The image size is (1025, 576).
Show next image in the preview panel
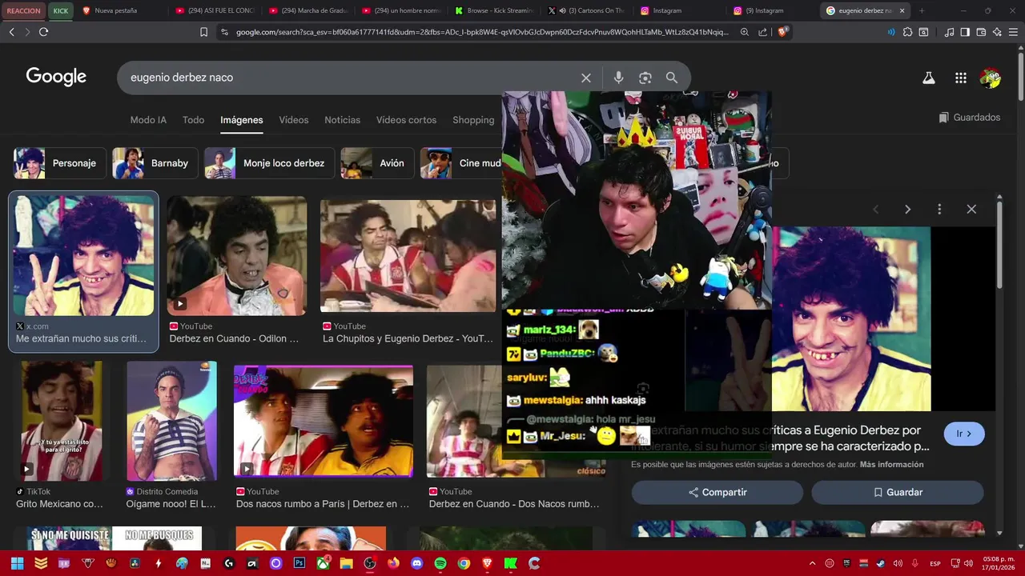click(x=907, y=209)
